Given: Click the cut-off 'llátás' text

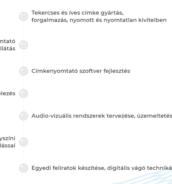Looking at the screenshot, I should coord(8,49).
